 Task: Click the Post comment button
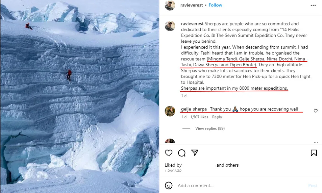tap(312, 186)
